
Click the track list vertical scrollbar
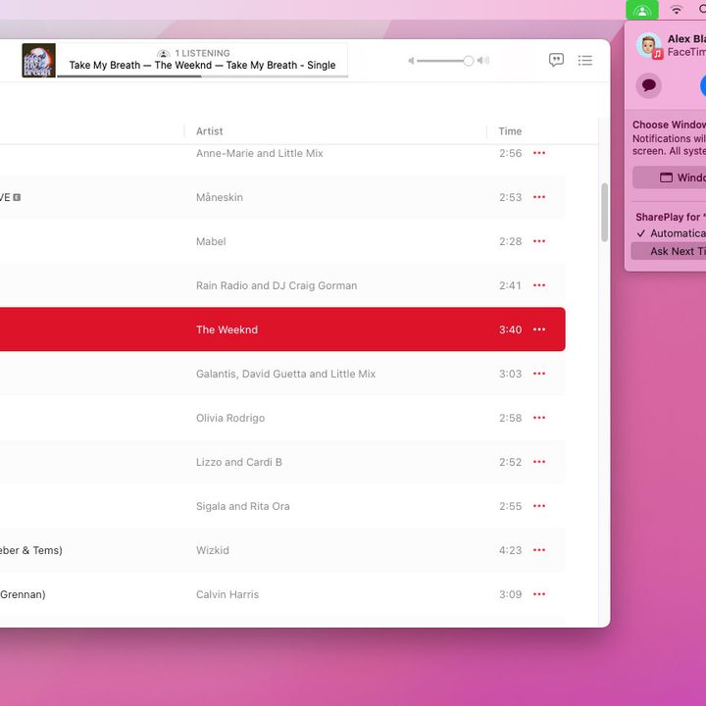click(604, 212)
